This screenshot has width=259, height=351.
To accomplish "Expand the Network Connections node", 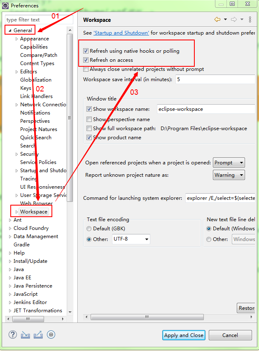I will click(16, 105).
